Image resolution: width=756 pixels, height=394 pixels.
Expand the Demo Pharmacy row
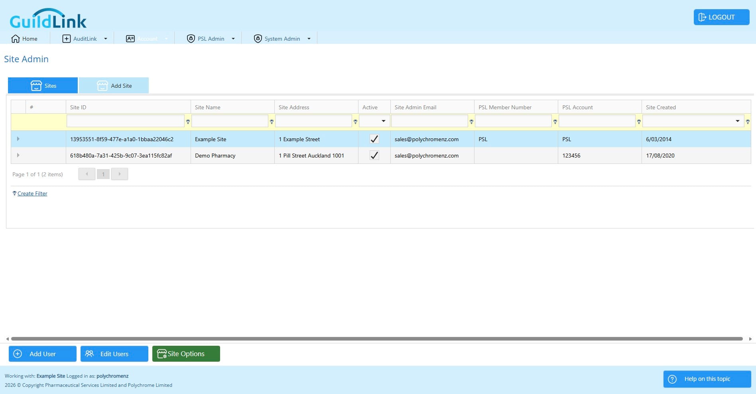click(x=18, y=155)
